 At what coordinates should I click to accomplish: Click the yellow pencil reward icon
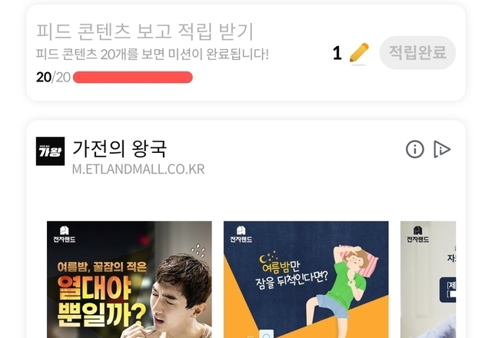coord(359,53)
